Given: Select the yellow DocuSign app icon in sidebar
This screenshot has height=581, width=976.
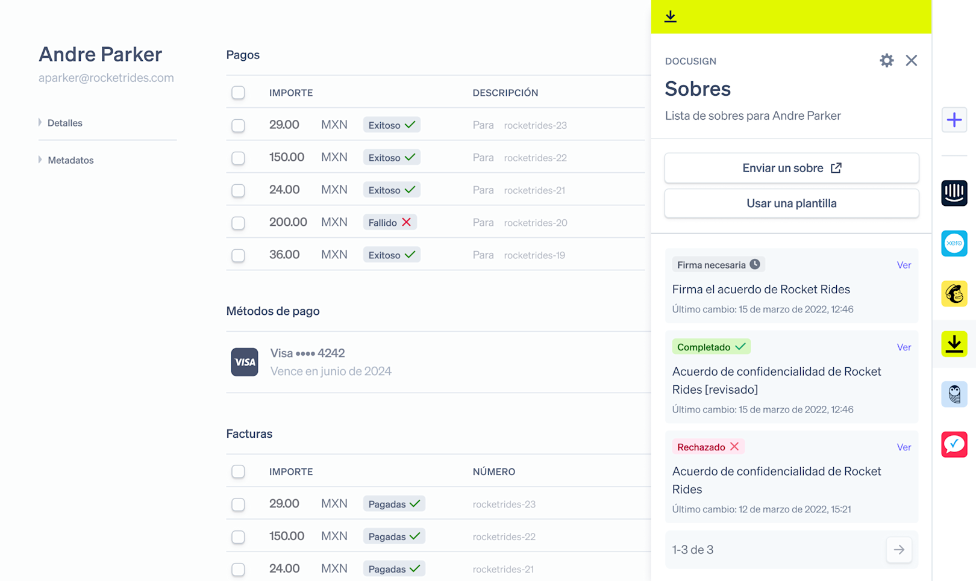Looking at the screenshot, I should 954,344.
